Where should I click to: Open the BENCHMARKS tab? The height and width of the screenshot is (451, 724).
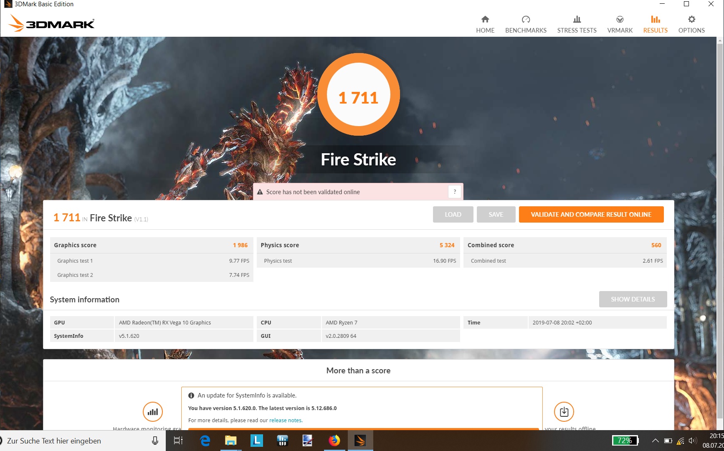[526, 24]
